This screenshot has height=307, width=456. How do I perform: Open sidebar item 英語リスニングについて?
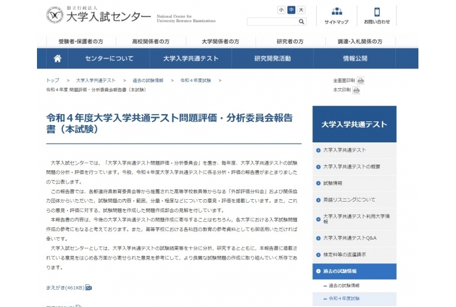pyautogui.click(x=354, y=200)
